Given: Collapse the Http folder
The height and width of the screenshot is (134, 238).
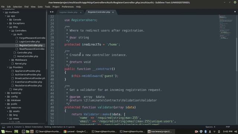Looking at the screenshot, I should (7, 27).
